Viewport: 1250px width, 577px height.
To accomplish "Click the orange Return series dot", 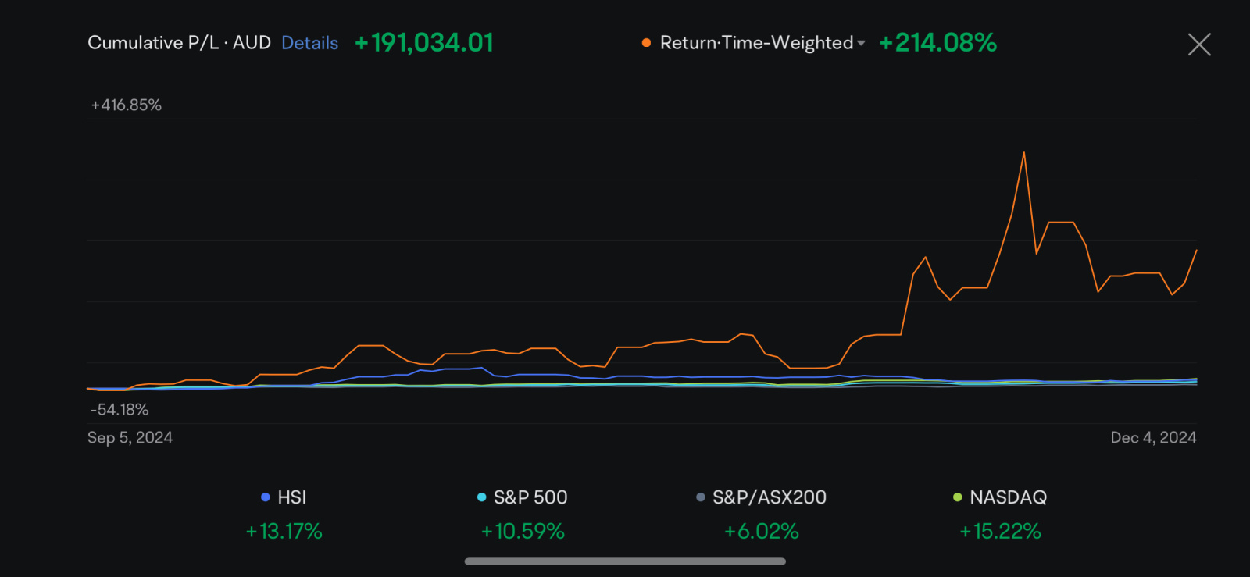I will click(x=646, y=43).
